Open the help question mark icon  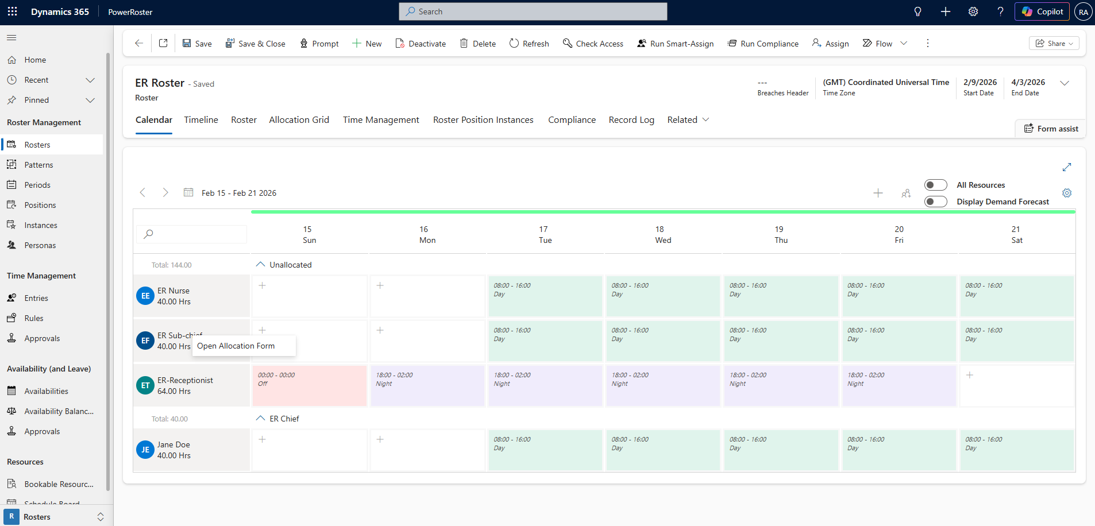click(1001, 11)
